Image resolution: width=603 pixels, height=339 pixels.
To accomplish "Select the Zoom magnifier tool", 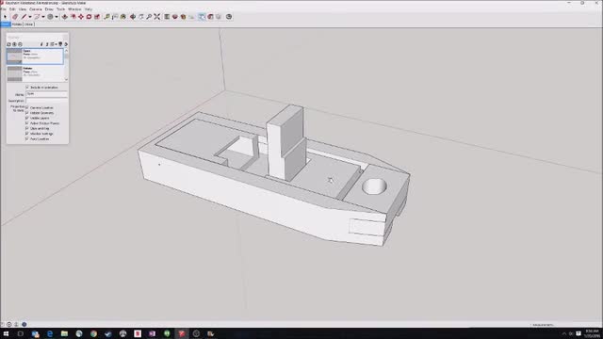I will (149, 17).
